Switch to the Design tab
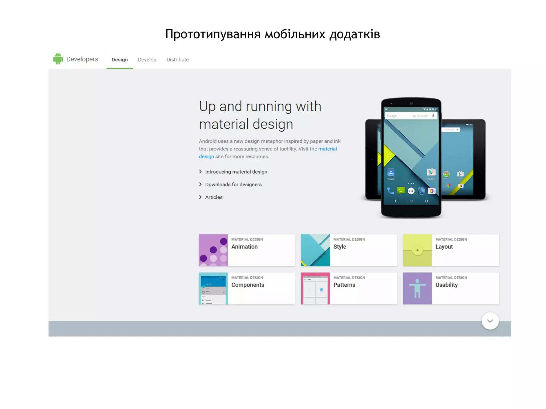Screen dimensions: 546x409 click(120, 60)
